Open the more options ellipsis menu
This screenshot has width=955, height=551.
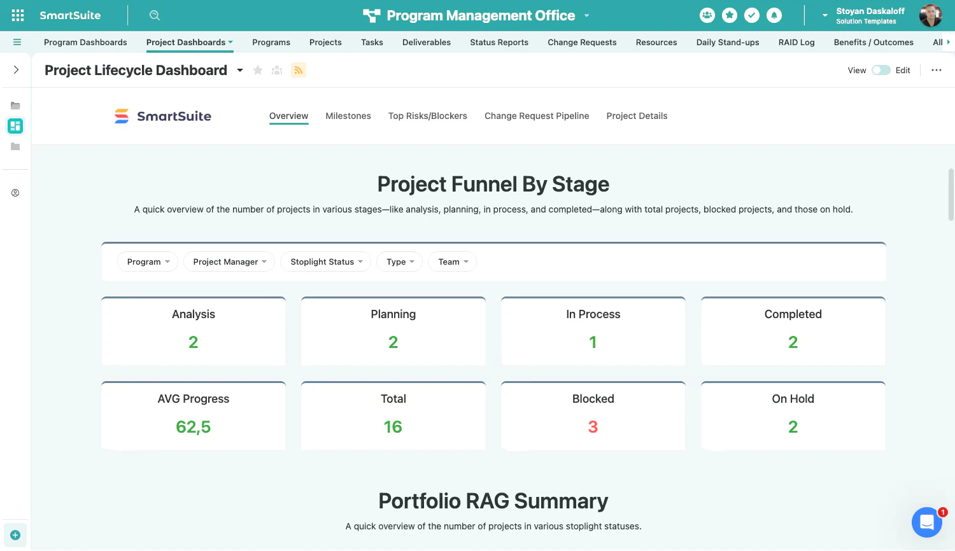(x=936, y=70)
